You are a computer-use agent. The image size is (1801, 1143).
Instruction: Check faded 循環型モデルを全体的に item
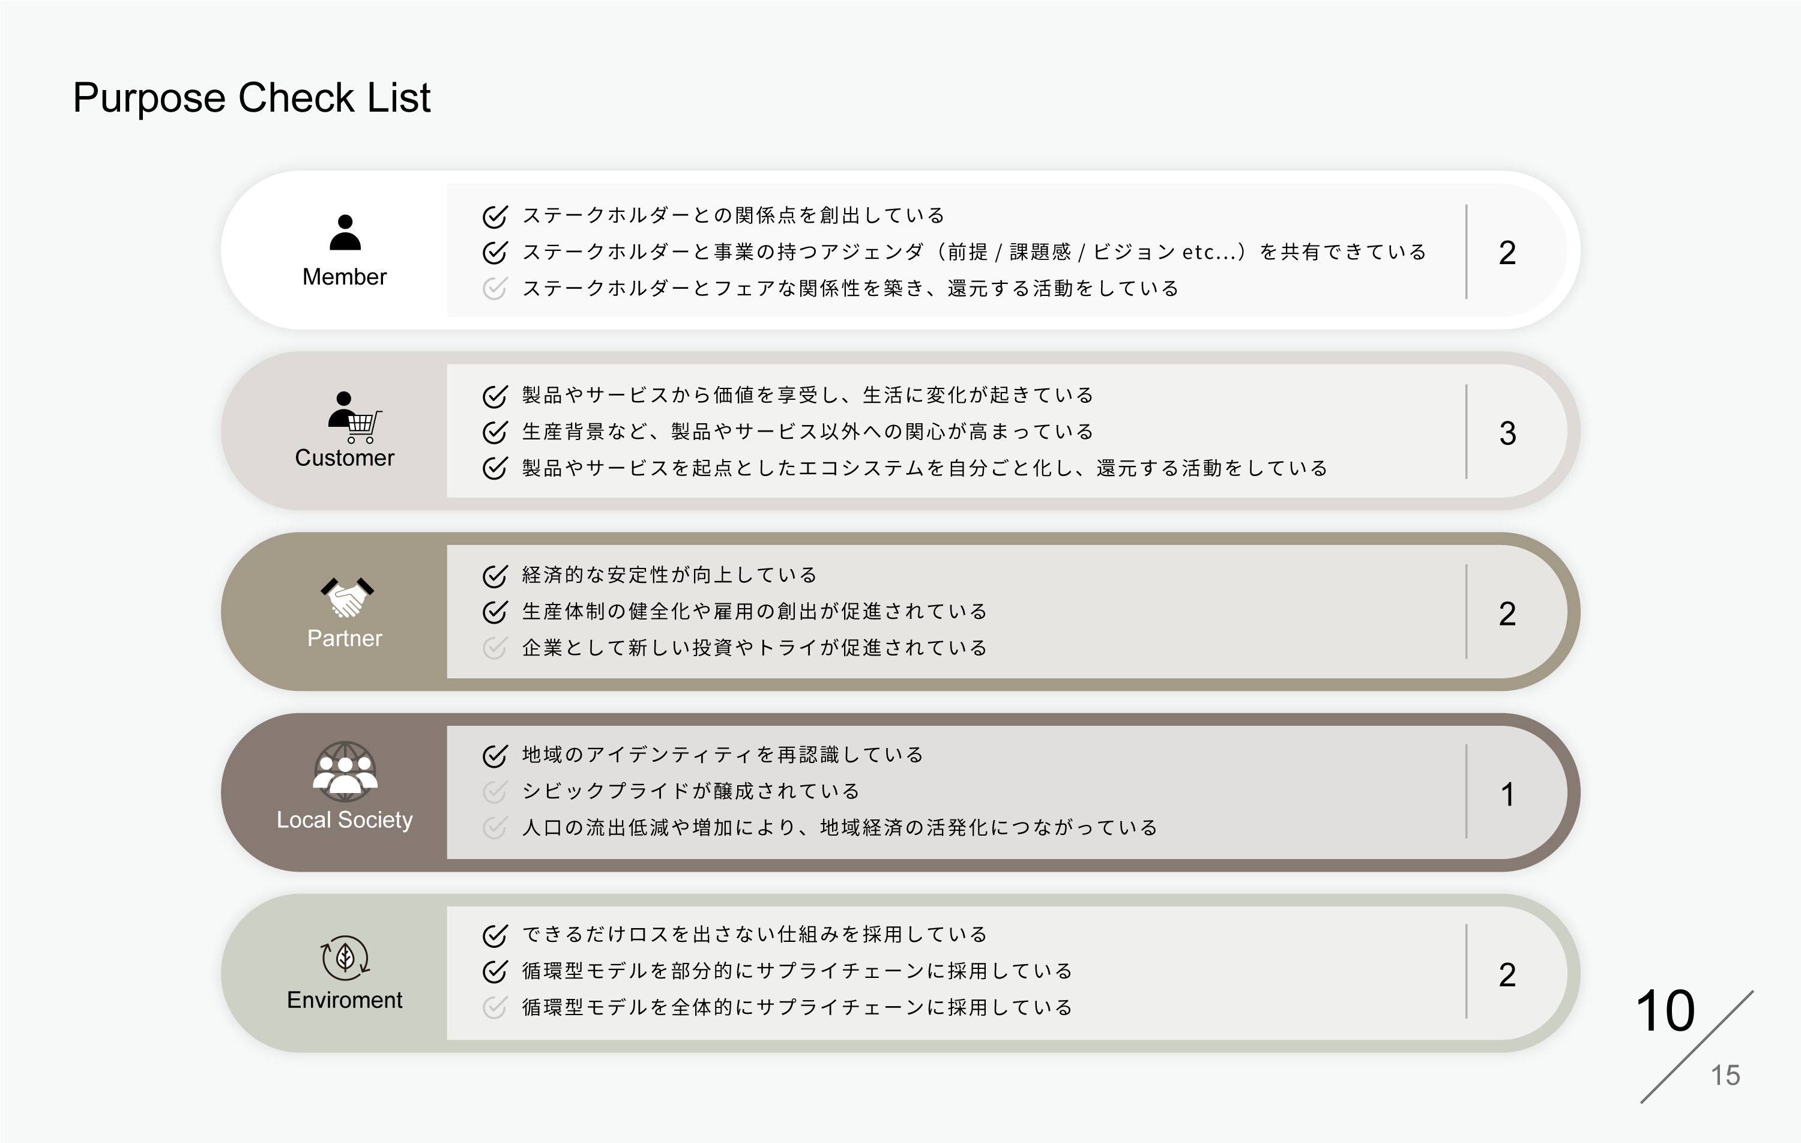495,1007
